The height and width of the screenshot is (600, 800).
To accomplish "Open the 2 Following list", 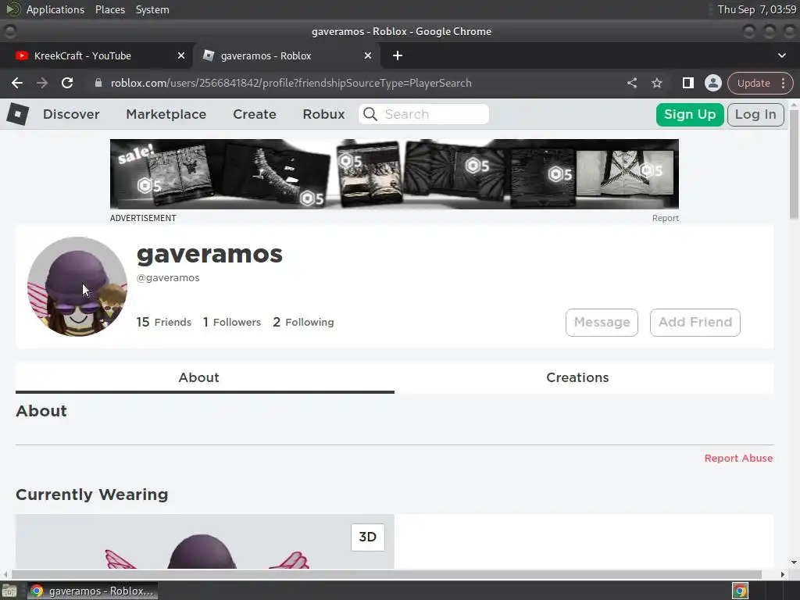I will point(304,322).
